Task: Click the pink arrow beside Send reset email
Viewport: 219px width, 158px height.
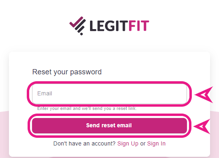Action: pos(202,126)
